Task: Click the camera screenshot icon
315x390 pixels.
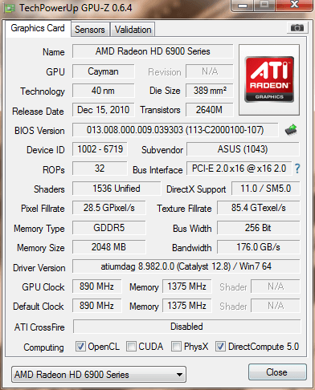Action: tap(297, 27)
